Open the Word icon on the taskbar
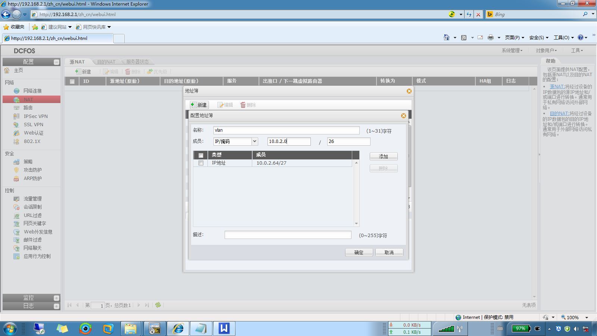The image size is (597, 336). click(x=224, y=328)
